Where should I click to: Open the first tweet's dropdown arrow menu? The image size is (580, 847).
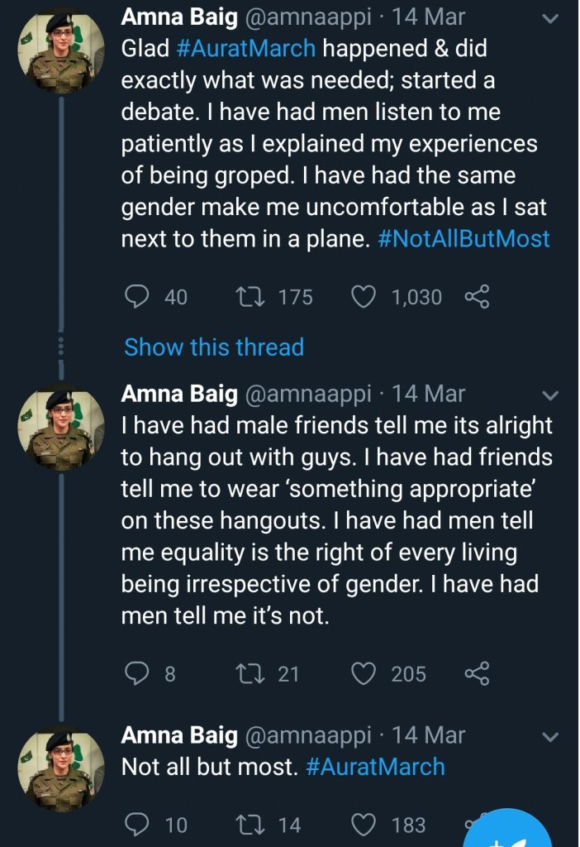pos(549,18)
